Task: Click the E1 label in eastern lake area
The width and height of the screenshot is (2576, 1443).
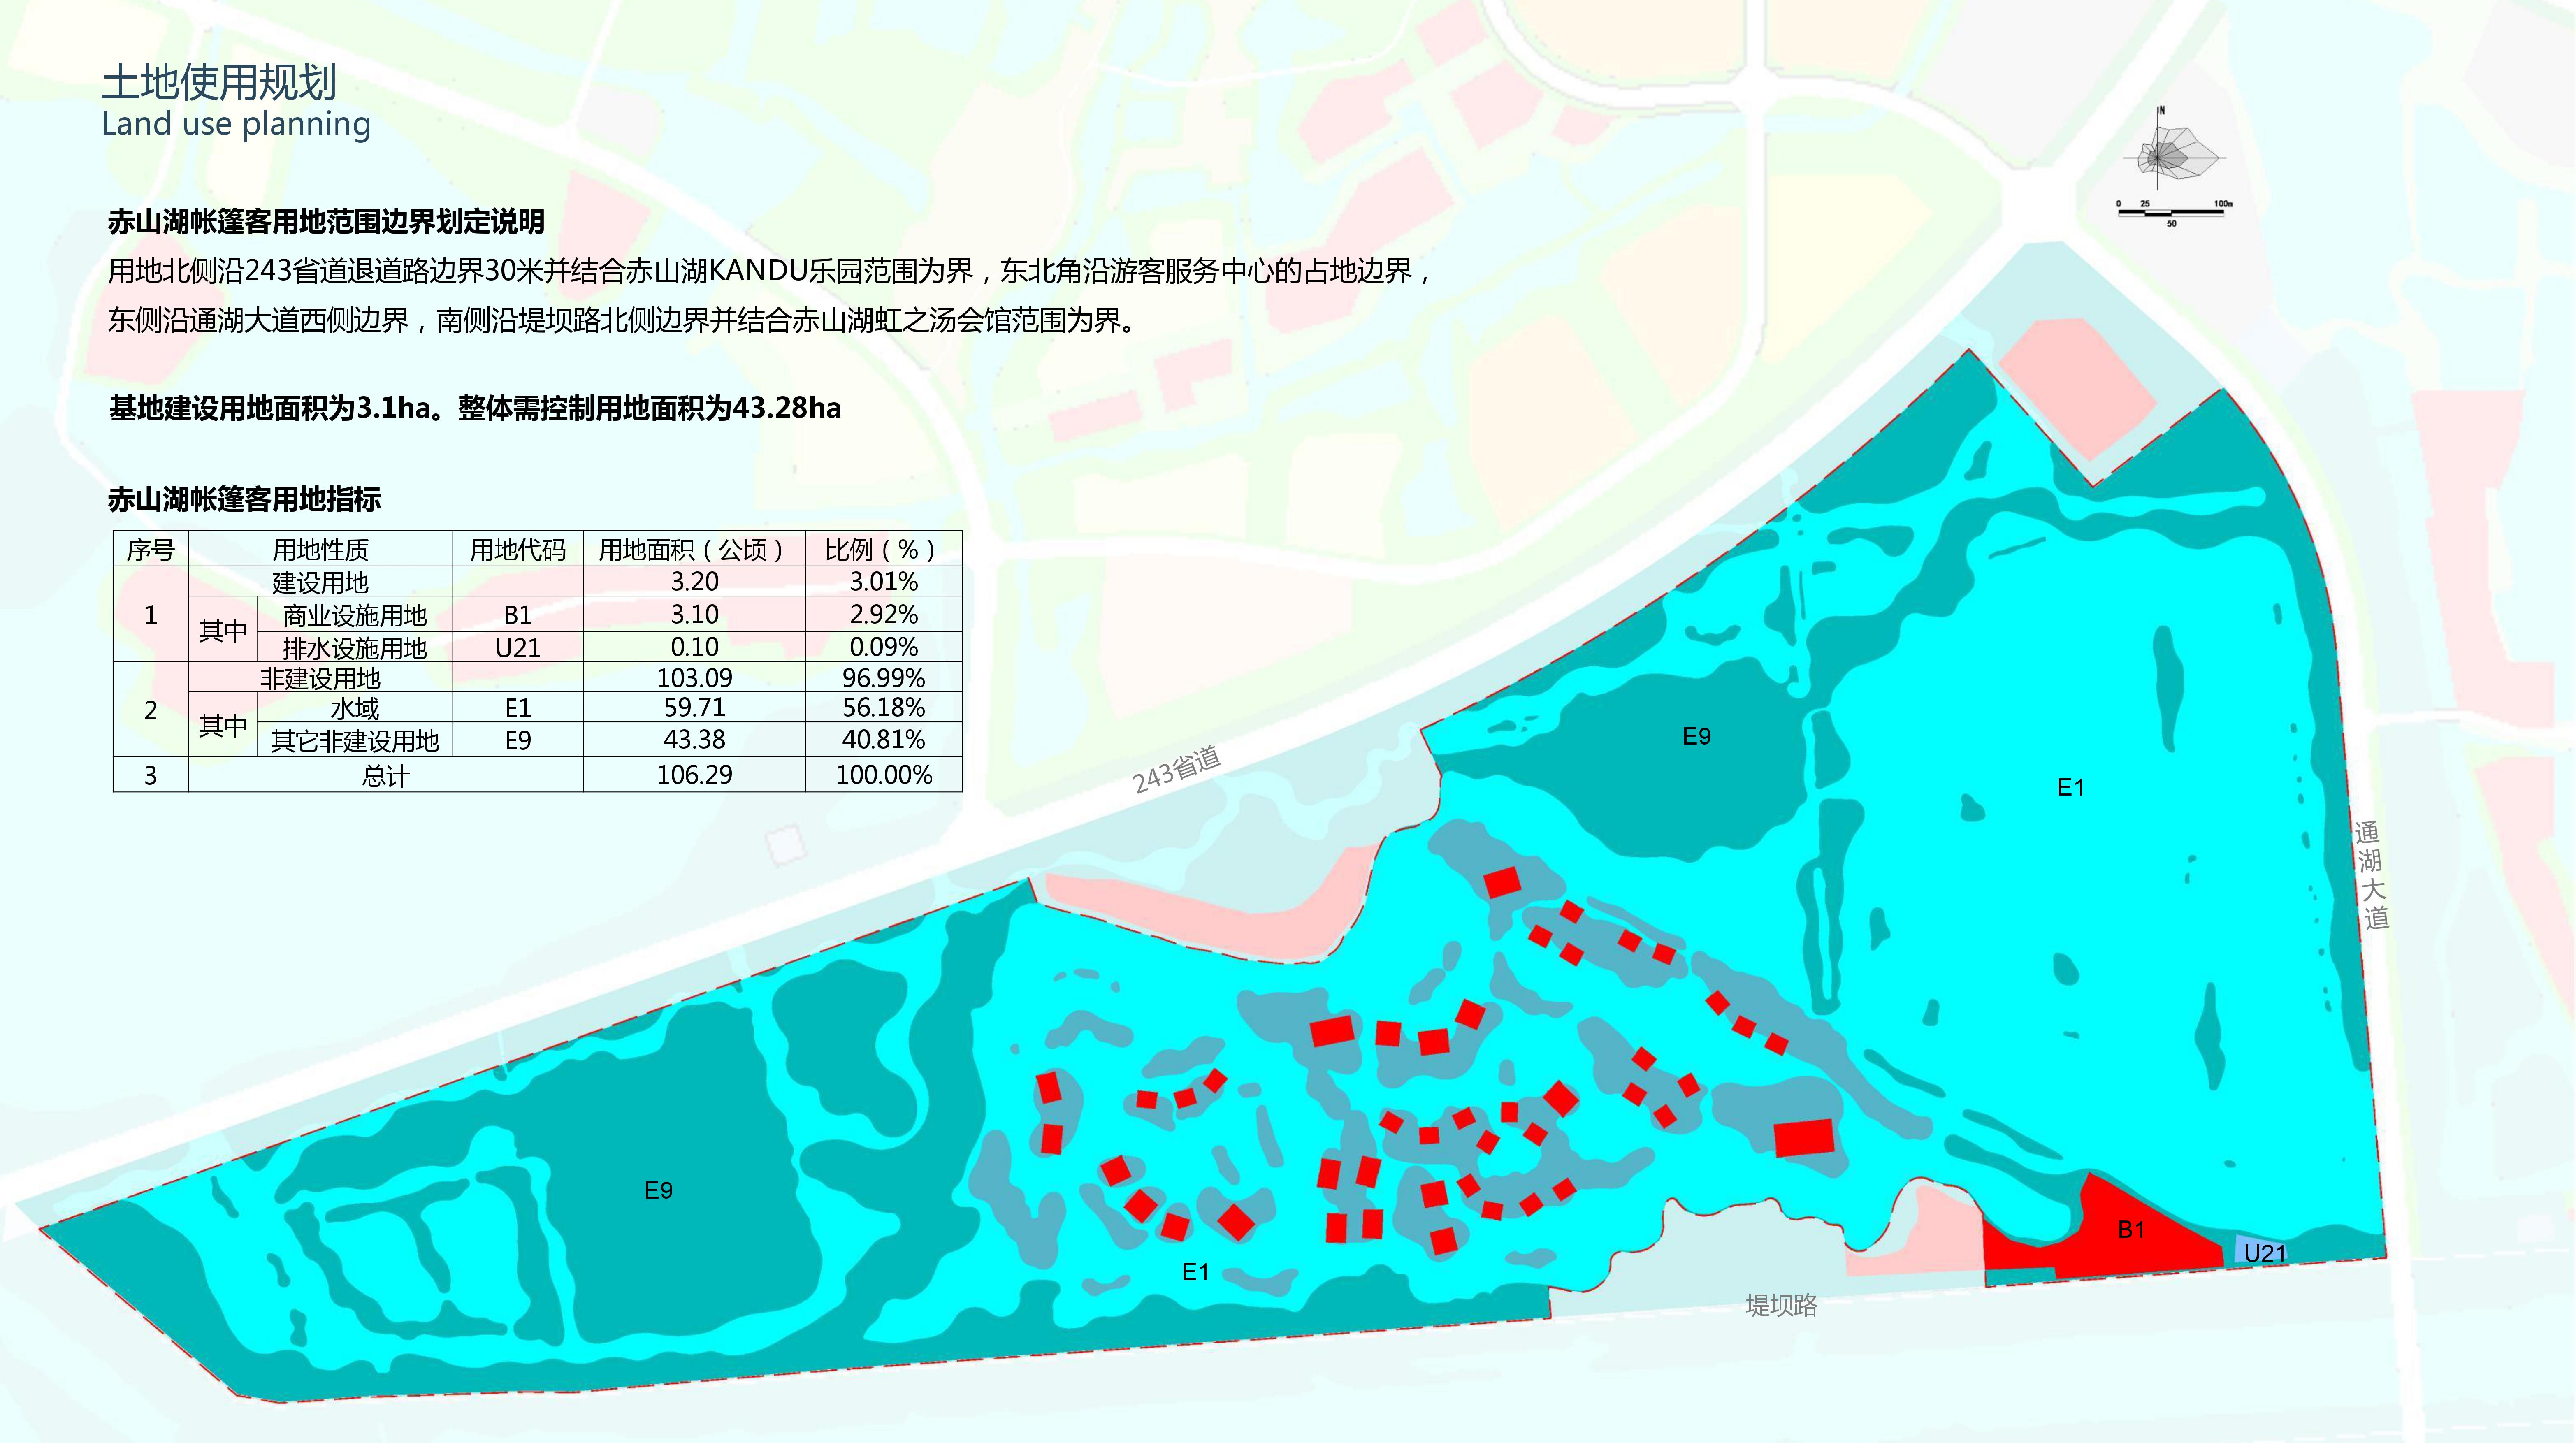Action: [x=2071, y=788]
